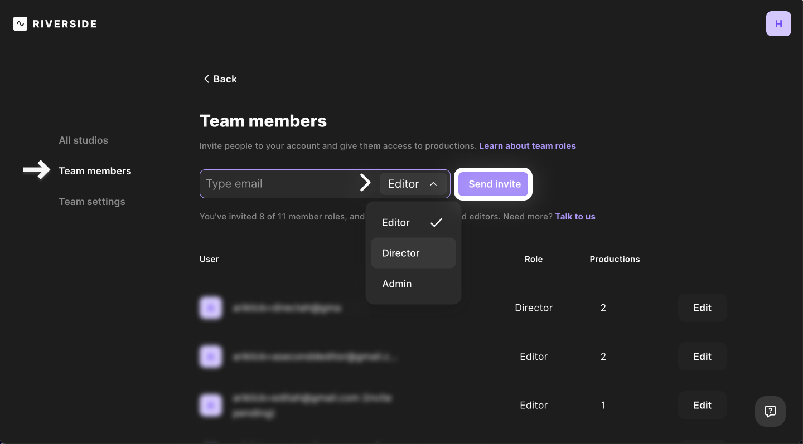Pick Admin from role dropdown list
The height and width of the screenshot is (444, 803).
click(x=413, y=284)
